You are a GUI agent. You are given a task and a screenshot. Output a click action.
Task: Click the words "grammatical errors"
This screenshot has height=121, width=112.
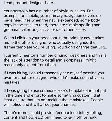pos(20,30)
